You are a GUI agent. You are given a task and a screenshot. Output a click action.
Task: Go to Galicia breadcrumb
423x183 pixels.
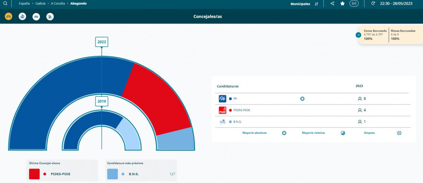coord(40,3)
